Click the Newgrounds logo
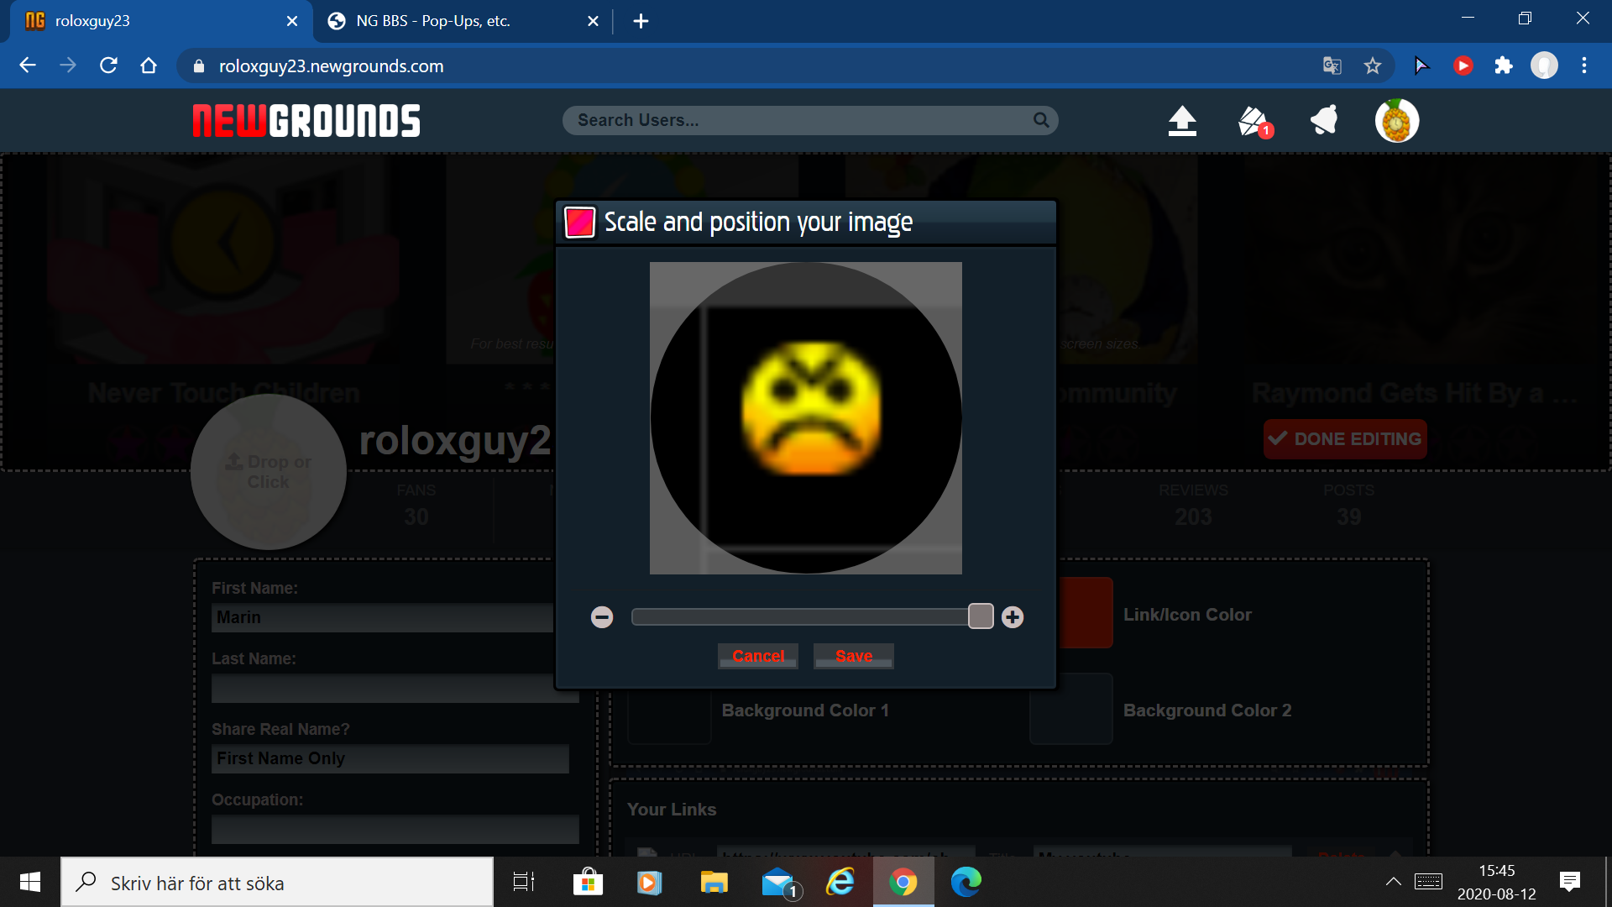The image size is (1612, 907). point(306,121)
